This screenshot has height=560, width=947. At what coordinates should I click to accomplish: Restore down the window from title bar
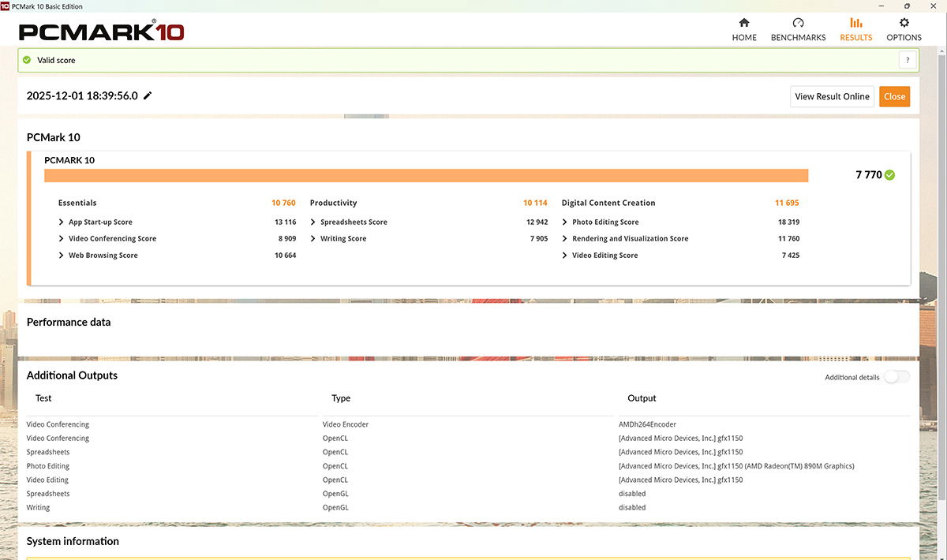(907, 6)
